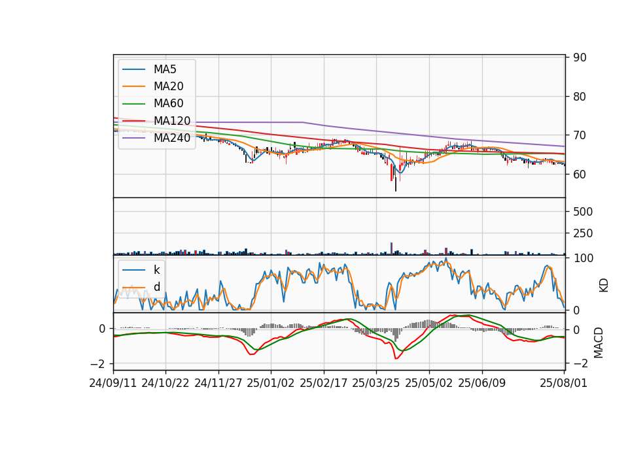This screenshot has height=451, width=628.
Task: Click the 60 price axis tick label
Action: tap(580, 175)
